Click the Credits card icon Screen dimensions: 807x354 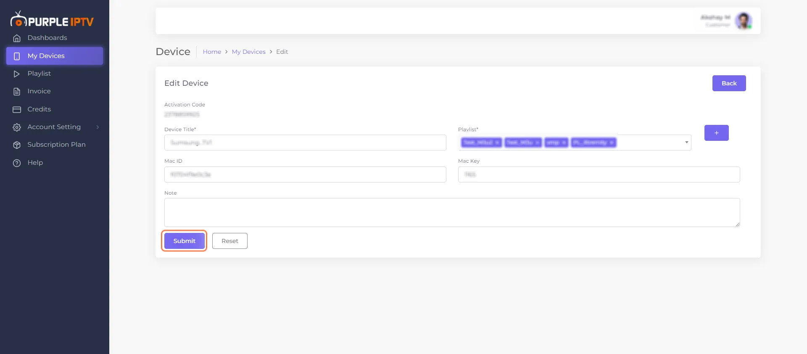17,110
